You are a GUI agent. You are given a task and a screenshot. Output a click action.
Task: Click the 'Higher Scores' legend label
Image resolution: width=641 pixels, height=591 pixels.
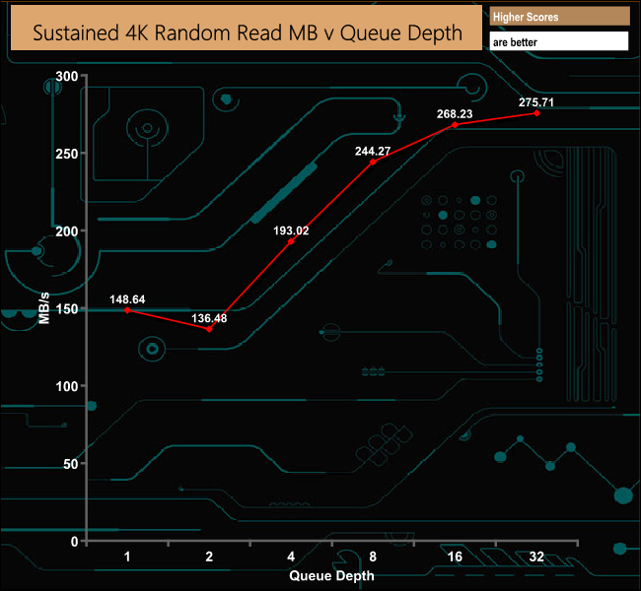point(526,17)
